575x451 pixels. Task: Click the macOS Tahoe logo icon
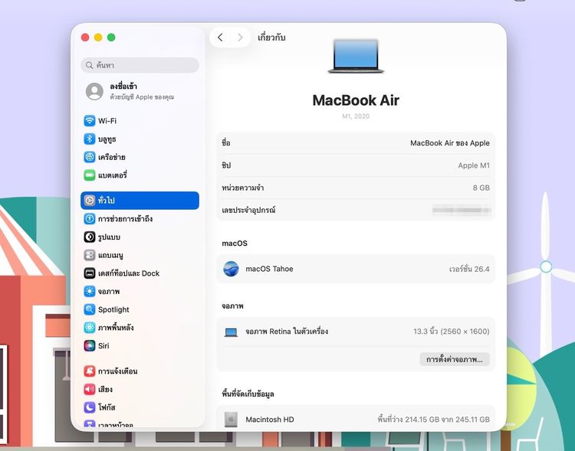[x=231, y=269]
